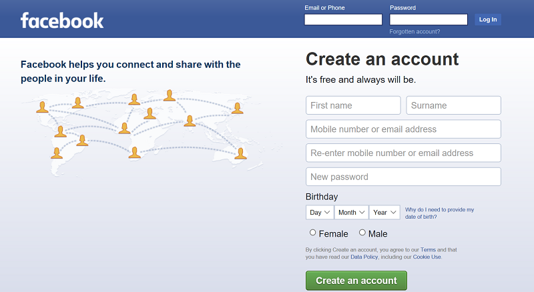View the Data Policy link
This screenshot has height=292, width=534.
[x=364, y=257]
